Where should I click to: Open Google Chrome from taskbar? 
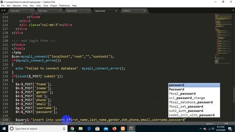click(x=72, y=129)
